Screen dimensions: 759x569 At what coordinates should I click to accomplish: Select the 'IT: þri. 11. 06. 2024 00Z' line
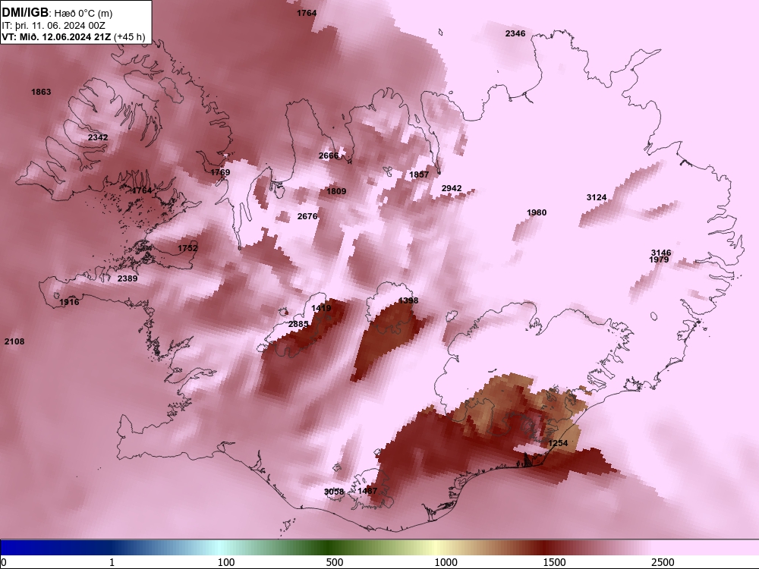[x=53, y=26]
